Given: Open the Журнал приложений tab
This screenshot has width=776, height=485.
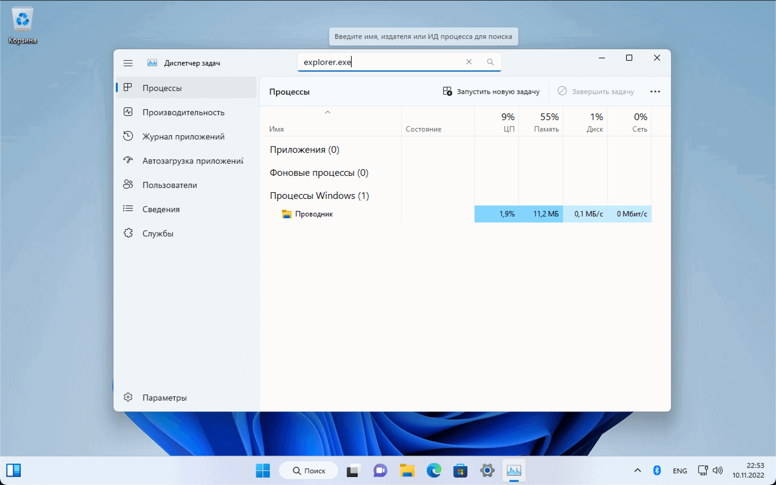Looking at the screenshot, I should (186, 136).
